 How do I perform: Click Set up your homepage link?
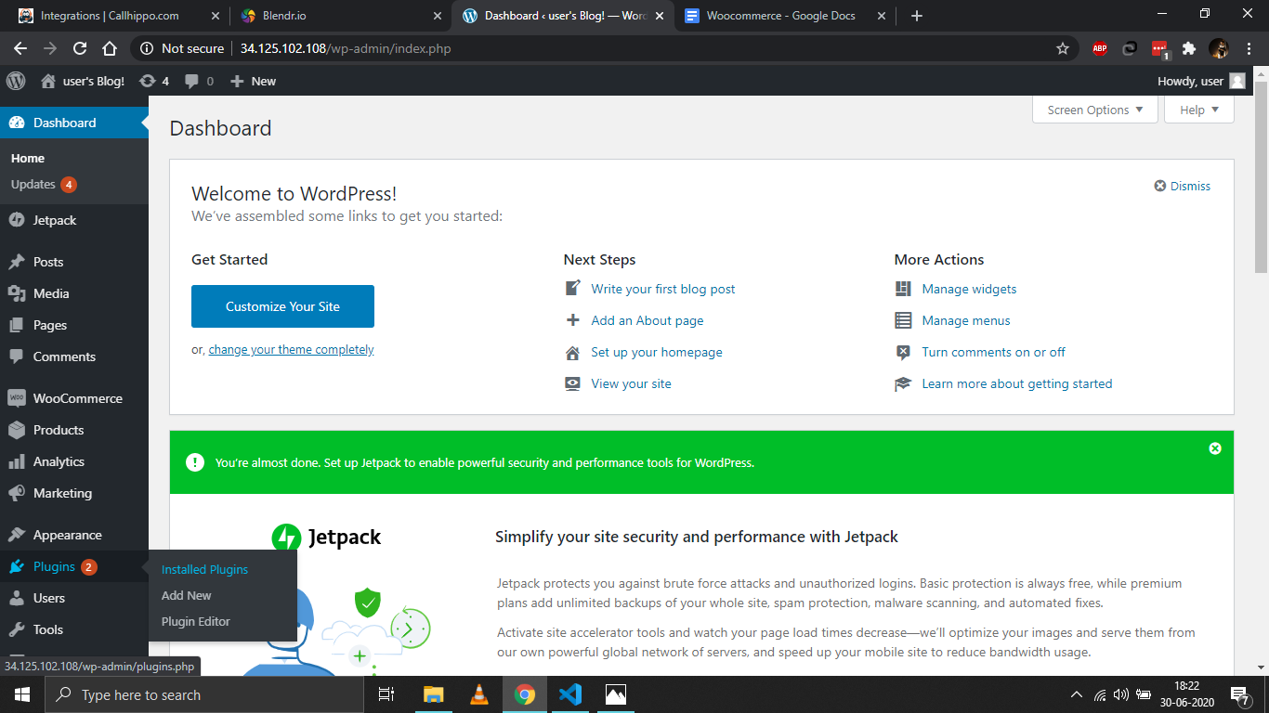pyautogui.click(x=657, y=352)
